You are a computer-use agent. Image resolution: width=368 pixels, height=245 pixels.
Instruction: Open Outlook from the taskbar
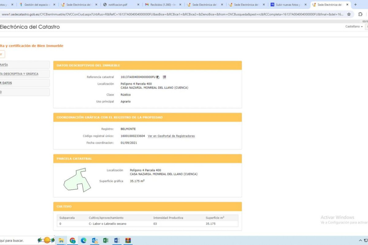click(x=95, y=240)
